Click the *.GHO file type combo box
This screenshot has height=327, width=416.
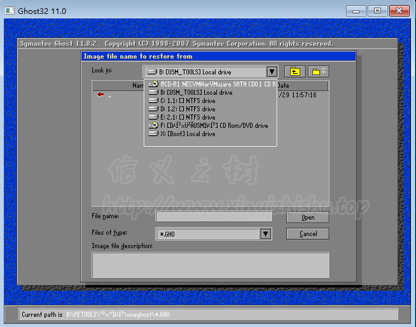click(208, 234)
